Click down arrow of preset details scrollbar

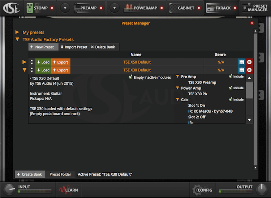[x=249, y=120]
